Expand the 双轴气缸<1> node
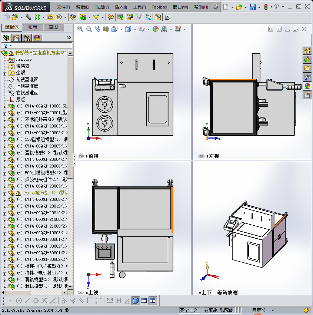This screenshot has width=313, height=315. pos(4,194)
